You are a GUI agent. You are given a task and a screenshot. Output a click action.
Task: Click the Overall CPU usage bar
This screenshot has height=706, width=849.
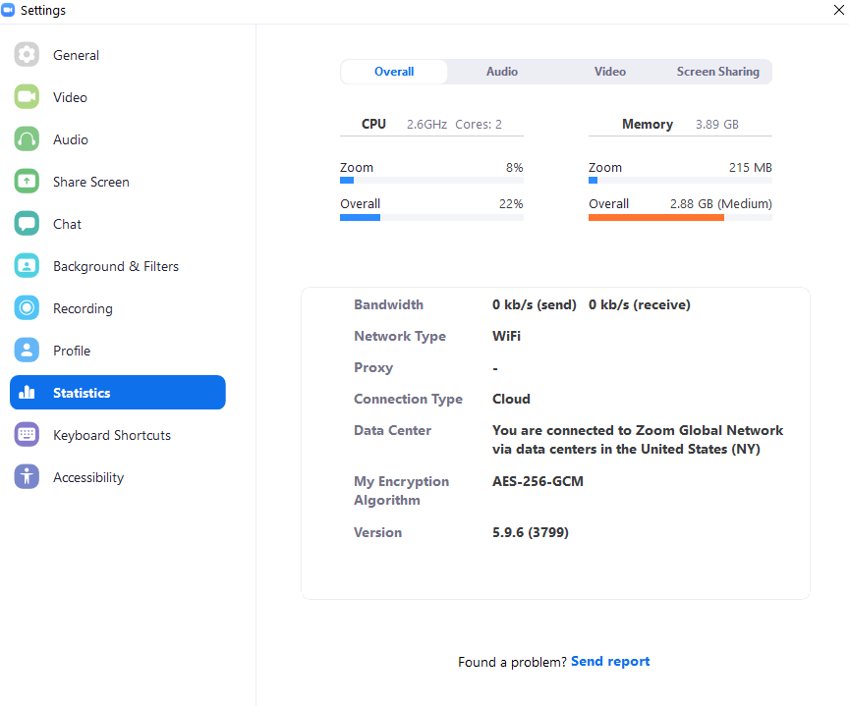coord(430,218)
